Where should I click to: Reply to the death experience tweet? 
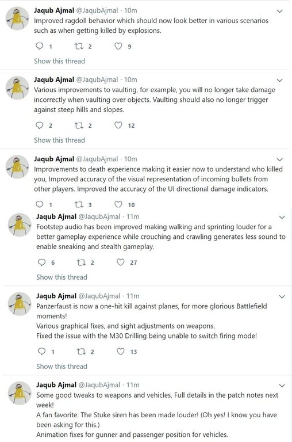(x=40, y=204)
